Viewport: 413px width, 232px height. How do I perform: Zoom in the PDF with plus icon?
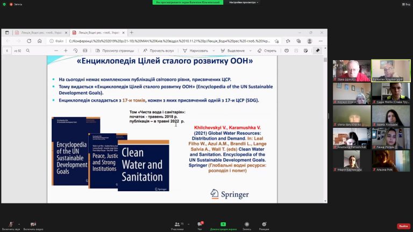(x=66, y=51)
